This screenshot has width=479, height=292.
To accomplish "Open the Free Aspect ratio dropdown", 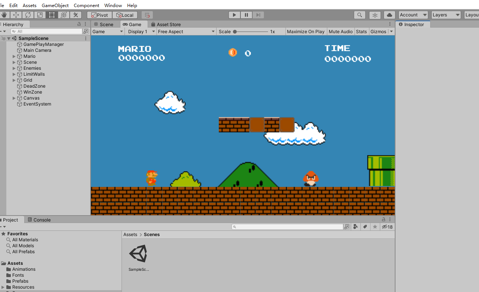I will [x=186, y=32].
